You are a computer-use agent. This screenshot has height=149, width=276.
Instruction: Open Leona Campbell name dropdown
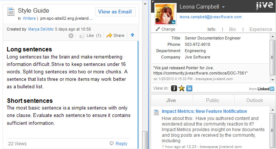(x=223, y=7)
